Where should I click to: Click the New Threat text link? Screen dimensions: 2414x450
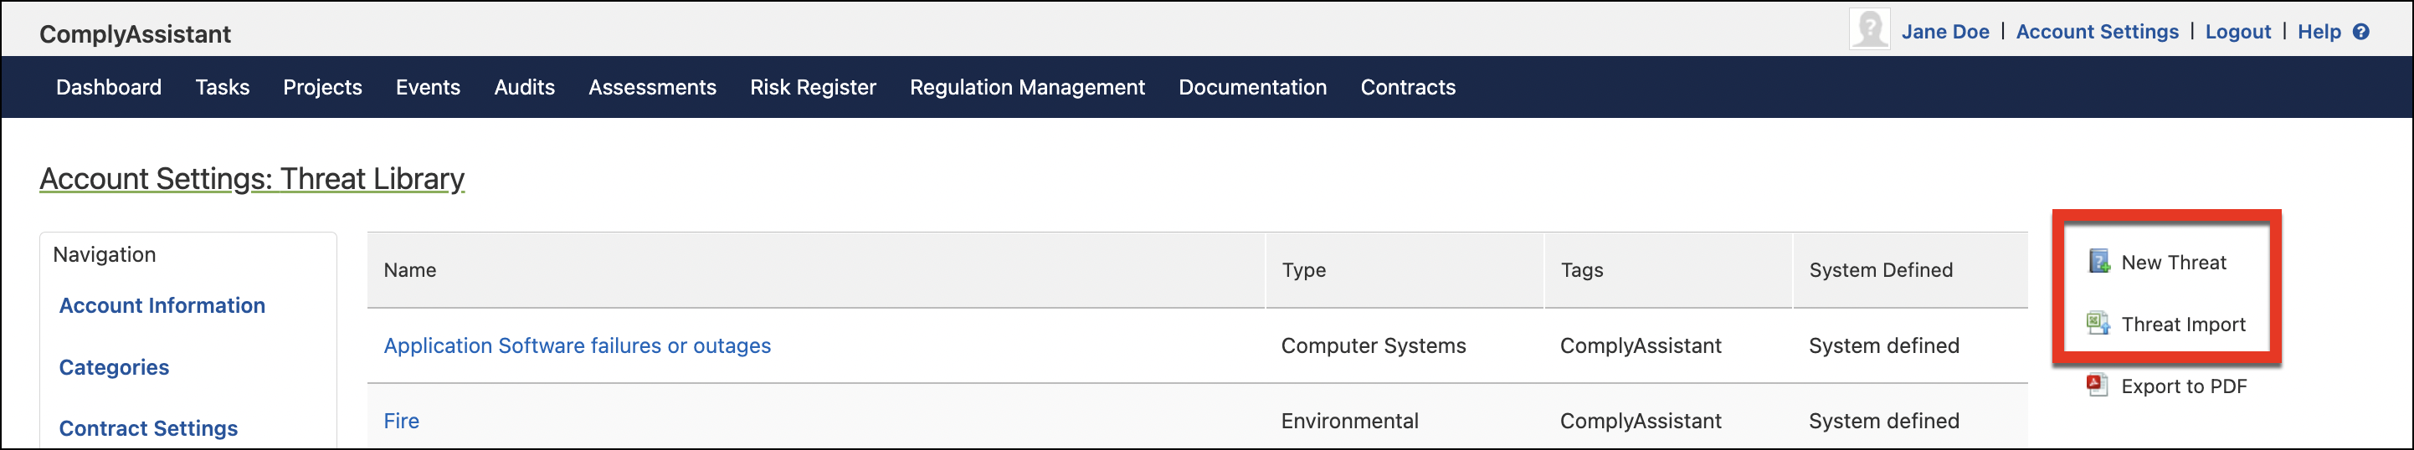tap(2173, 263)
